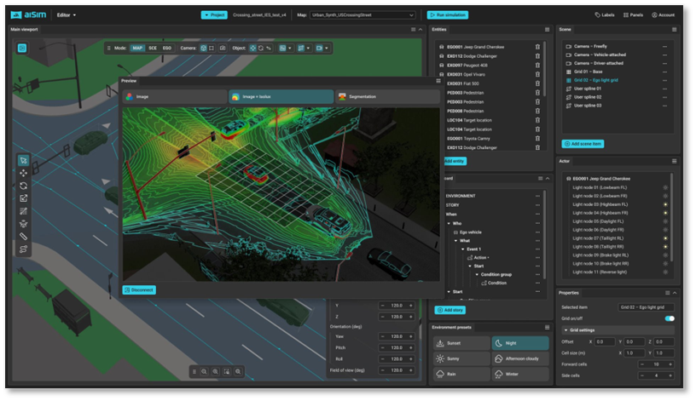696x401 pixels.
Task: Open the Editor dropdown in top bar
Action: pos(67,15)
